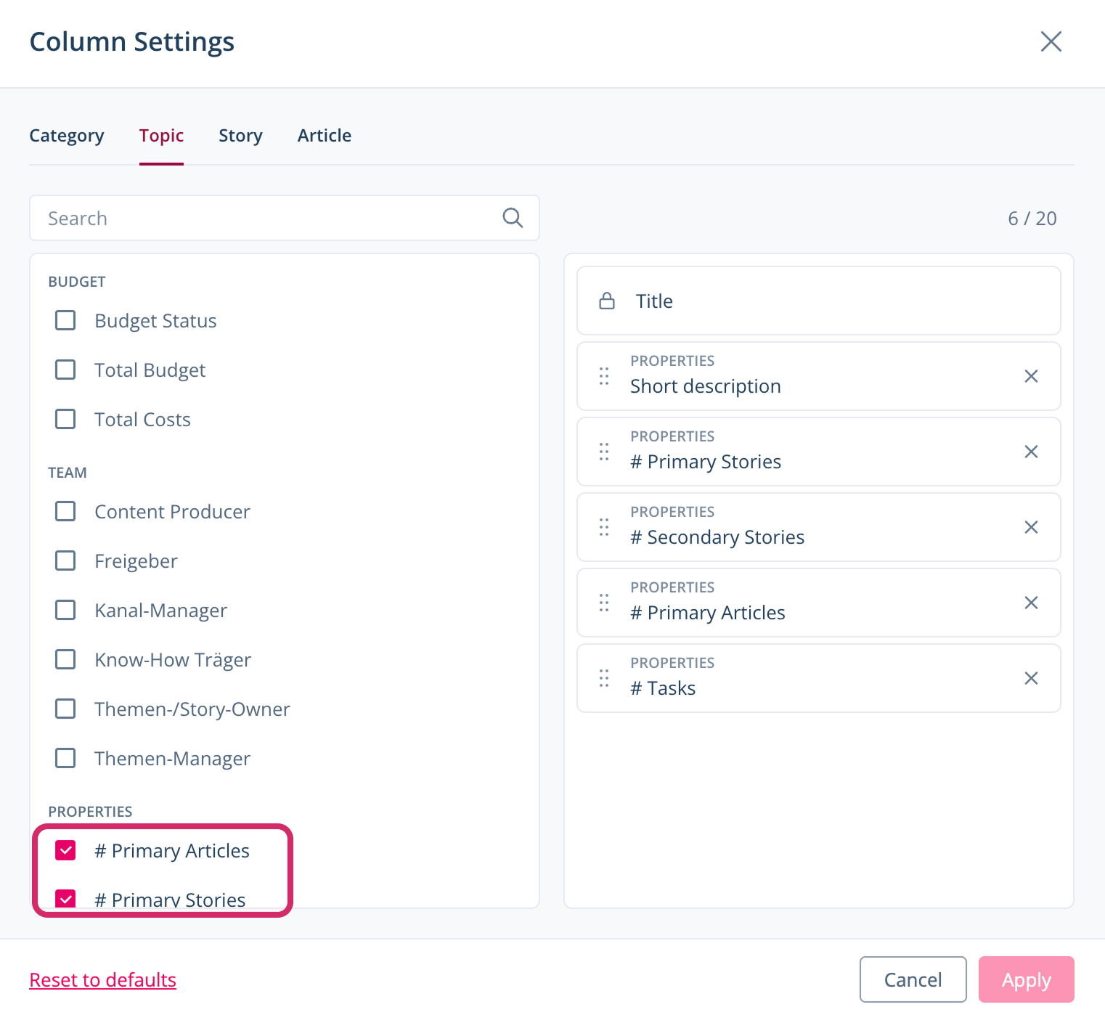
Task: Remove the # Tasks column
Action: click(1031, 678)
